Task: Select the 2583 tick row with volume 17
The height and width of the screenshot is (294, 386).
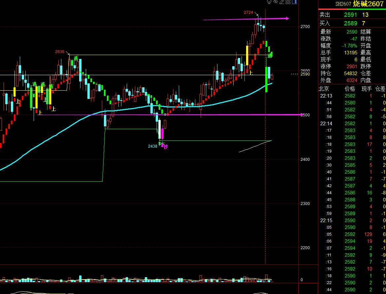Action: (x=352, y=144)
